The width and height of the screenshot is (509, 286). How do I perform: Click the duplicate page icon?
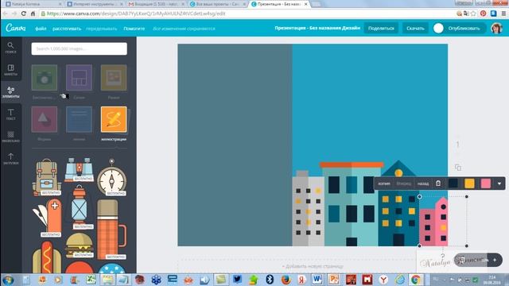pos(458,168)
